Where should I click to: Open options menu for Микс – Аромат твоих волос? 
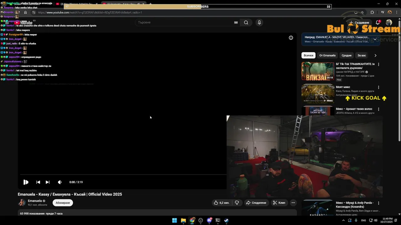click(x=378, y=109)
